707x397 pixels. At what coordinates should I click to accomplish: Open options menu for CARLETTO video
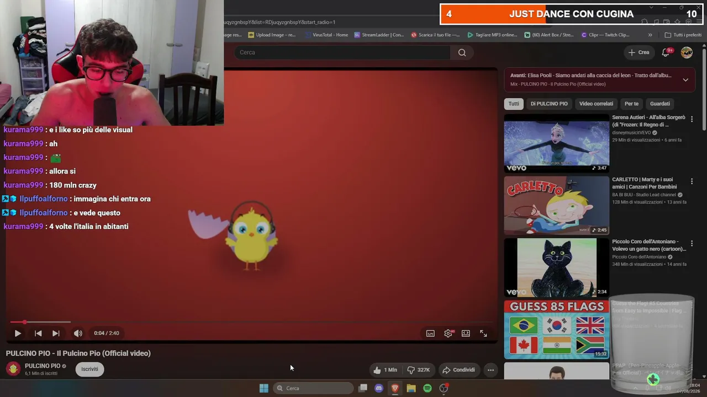692,181
